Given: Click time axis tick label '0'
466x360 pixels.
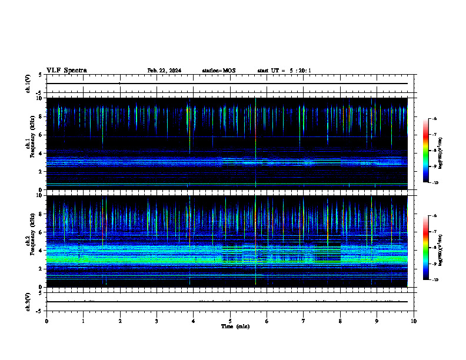Looking at the screenshot, I should point(46,321).
